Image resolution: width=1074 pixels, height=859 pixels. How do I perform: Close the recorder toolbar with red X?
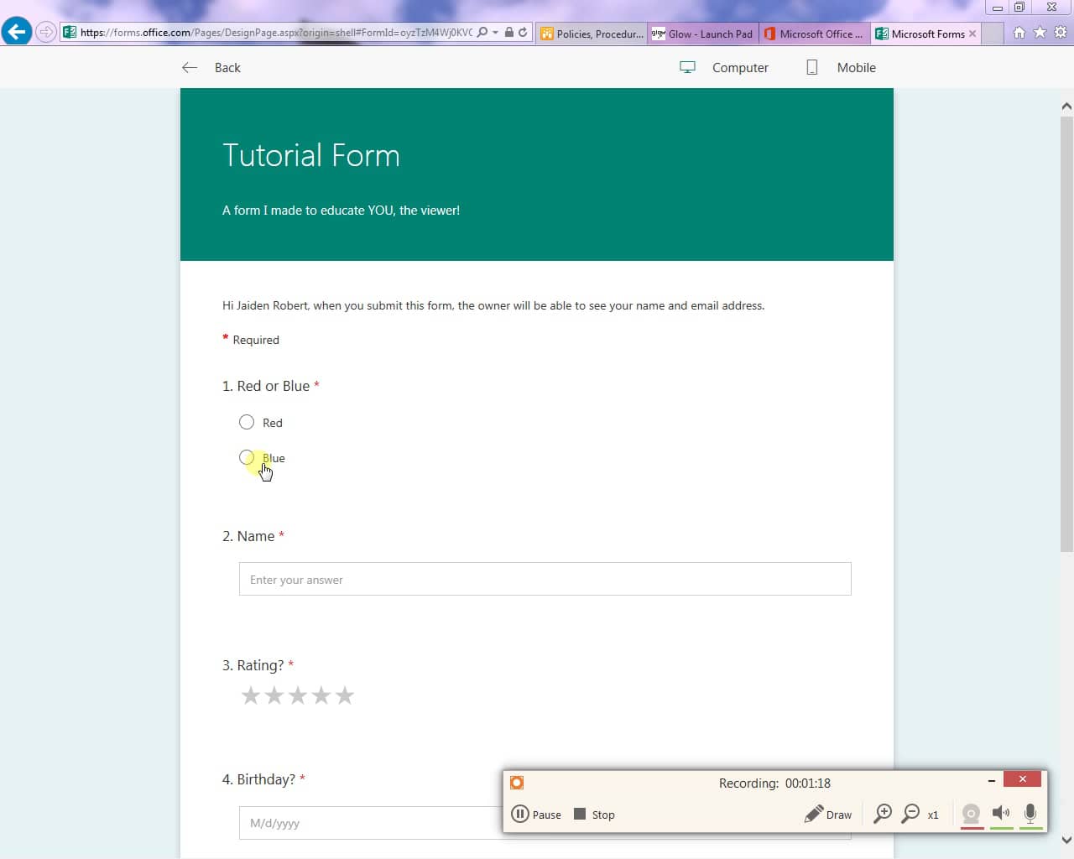1022,779
